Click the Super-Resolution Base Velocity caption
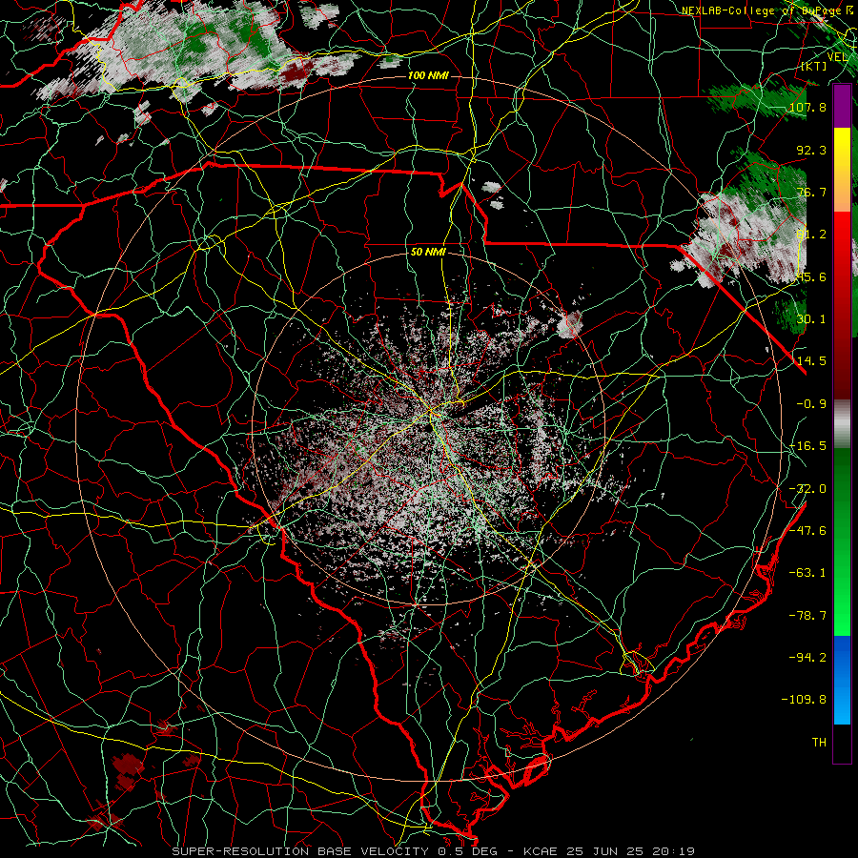Viewport: 858px width, 858px height. [433, 851]
